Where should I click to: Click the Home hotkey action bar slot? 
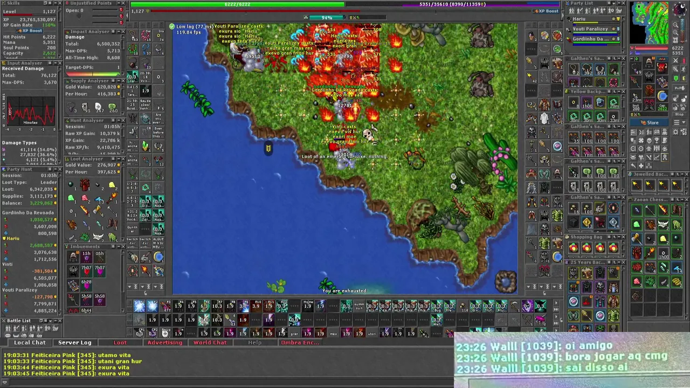point(308,307)
